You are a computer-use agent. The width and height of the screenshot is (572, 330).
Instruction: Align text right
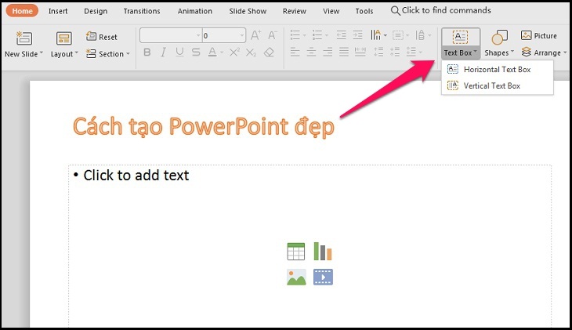328,53
